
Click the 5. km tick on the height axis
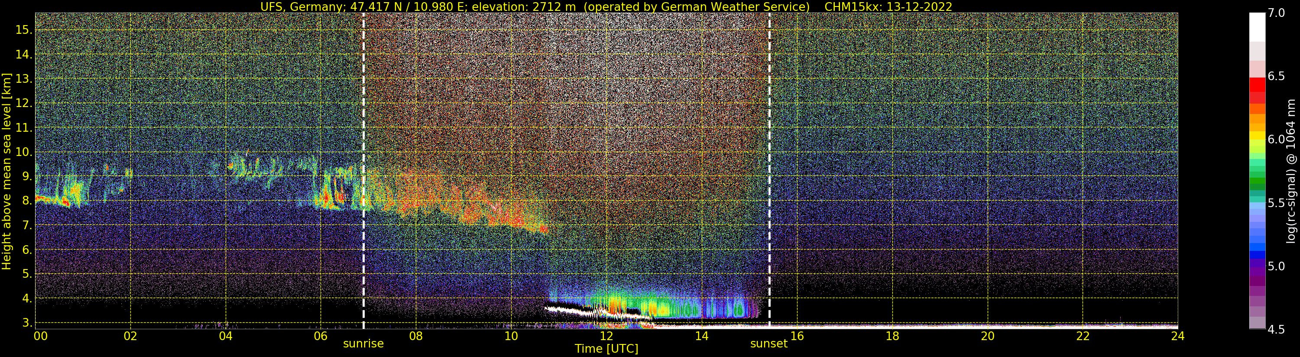(27, 274)
